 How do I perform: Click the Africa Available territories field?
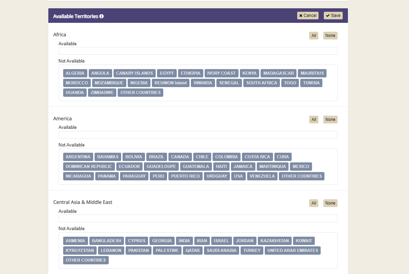pos(198,51)
